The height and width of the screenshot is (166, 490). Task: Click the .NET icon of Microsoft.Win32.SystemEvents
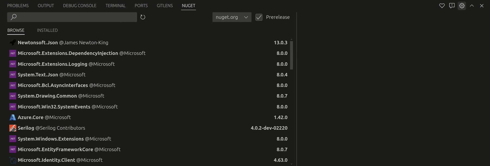pyautogui.click(x=13, y=107)
